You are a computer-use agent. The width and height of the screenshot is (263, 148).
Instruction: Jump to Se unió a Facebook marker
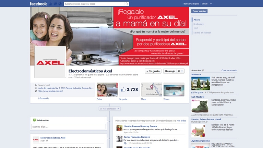[202, 33]
